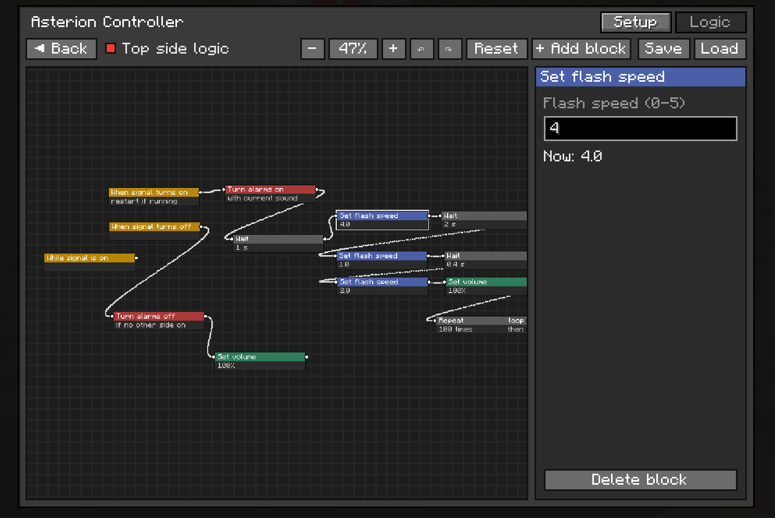Switch to the Setup tab
Image resolution: width=775 pixels, height=518 pixels.
[x=636, y=22]
